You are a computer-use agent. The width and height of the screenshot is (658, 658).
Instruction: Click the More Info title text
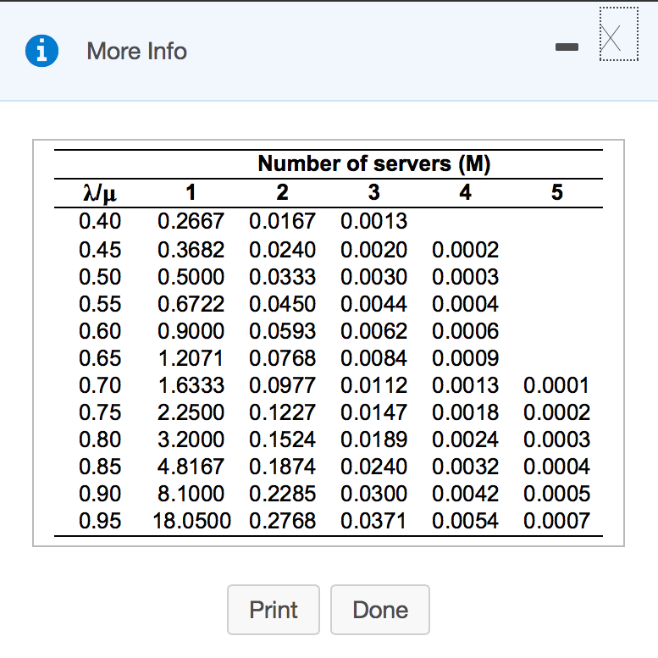coord(136,52)
